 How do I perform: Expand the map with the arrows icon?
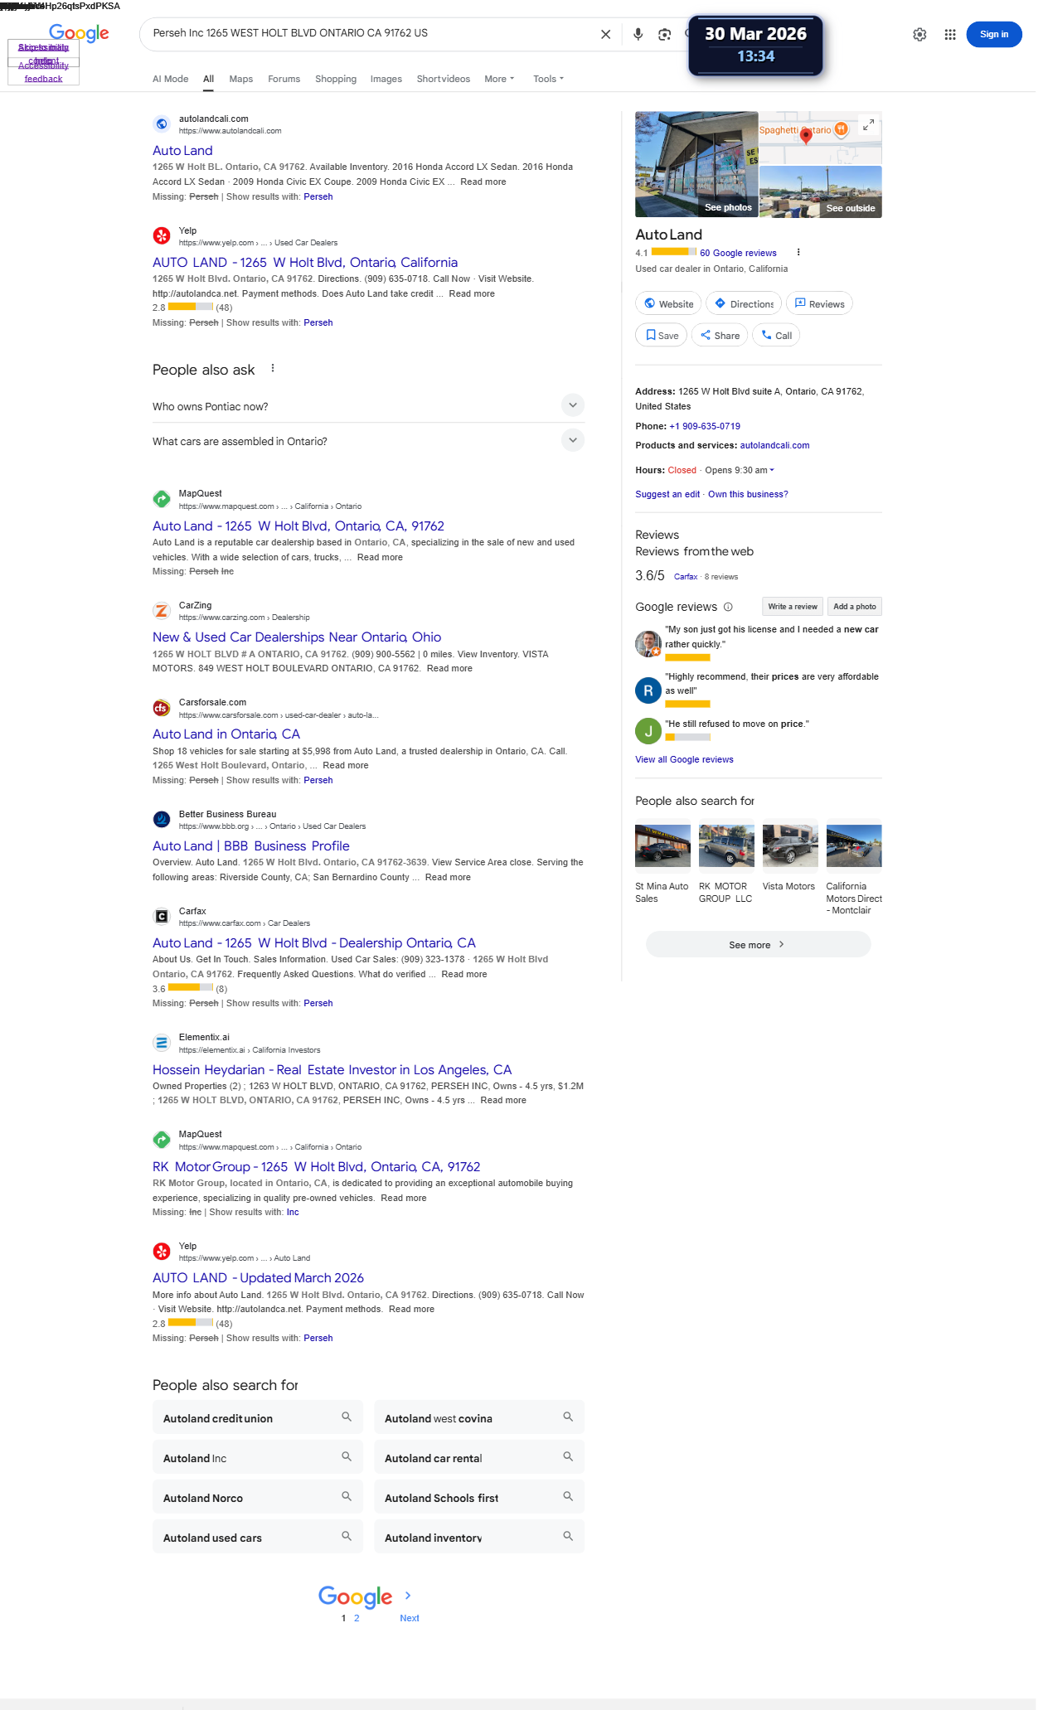[x=868, y=125]
